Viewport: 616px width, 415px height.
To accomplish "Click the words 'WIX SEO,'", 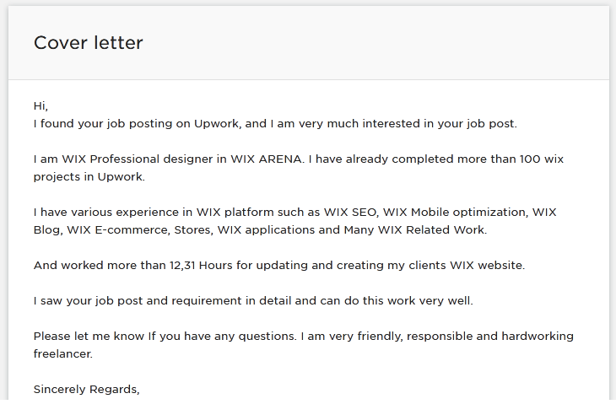I will [x=351, y=213].
